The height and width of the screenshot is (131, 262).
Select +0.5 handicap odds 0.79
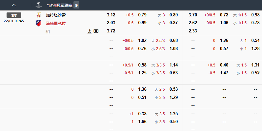[142, 15]
